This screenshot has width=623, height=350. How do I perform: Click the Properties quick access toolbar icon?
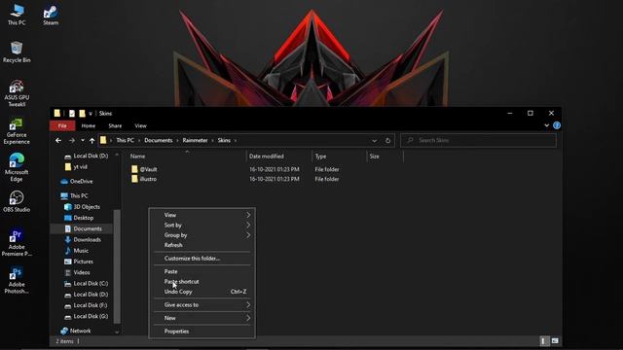71,114
